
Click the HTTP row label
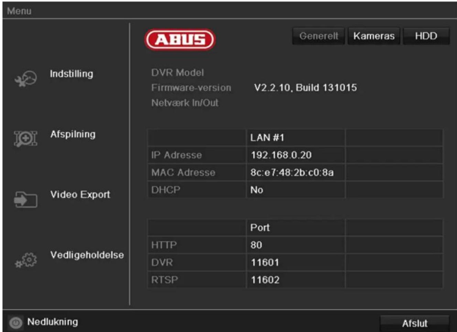click(164, 245)
